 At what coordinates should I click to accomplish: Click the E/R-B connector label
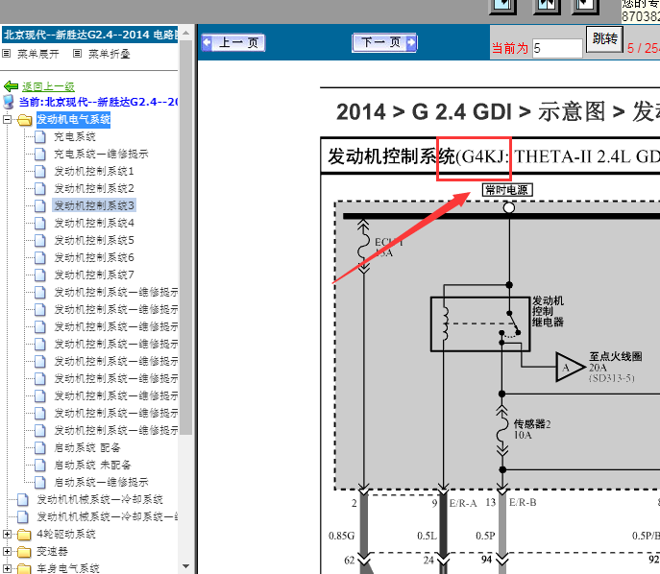point(523,503)
